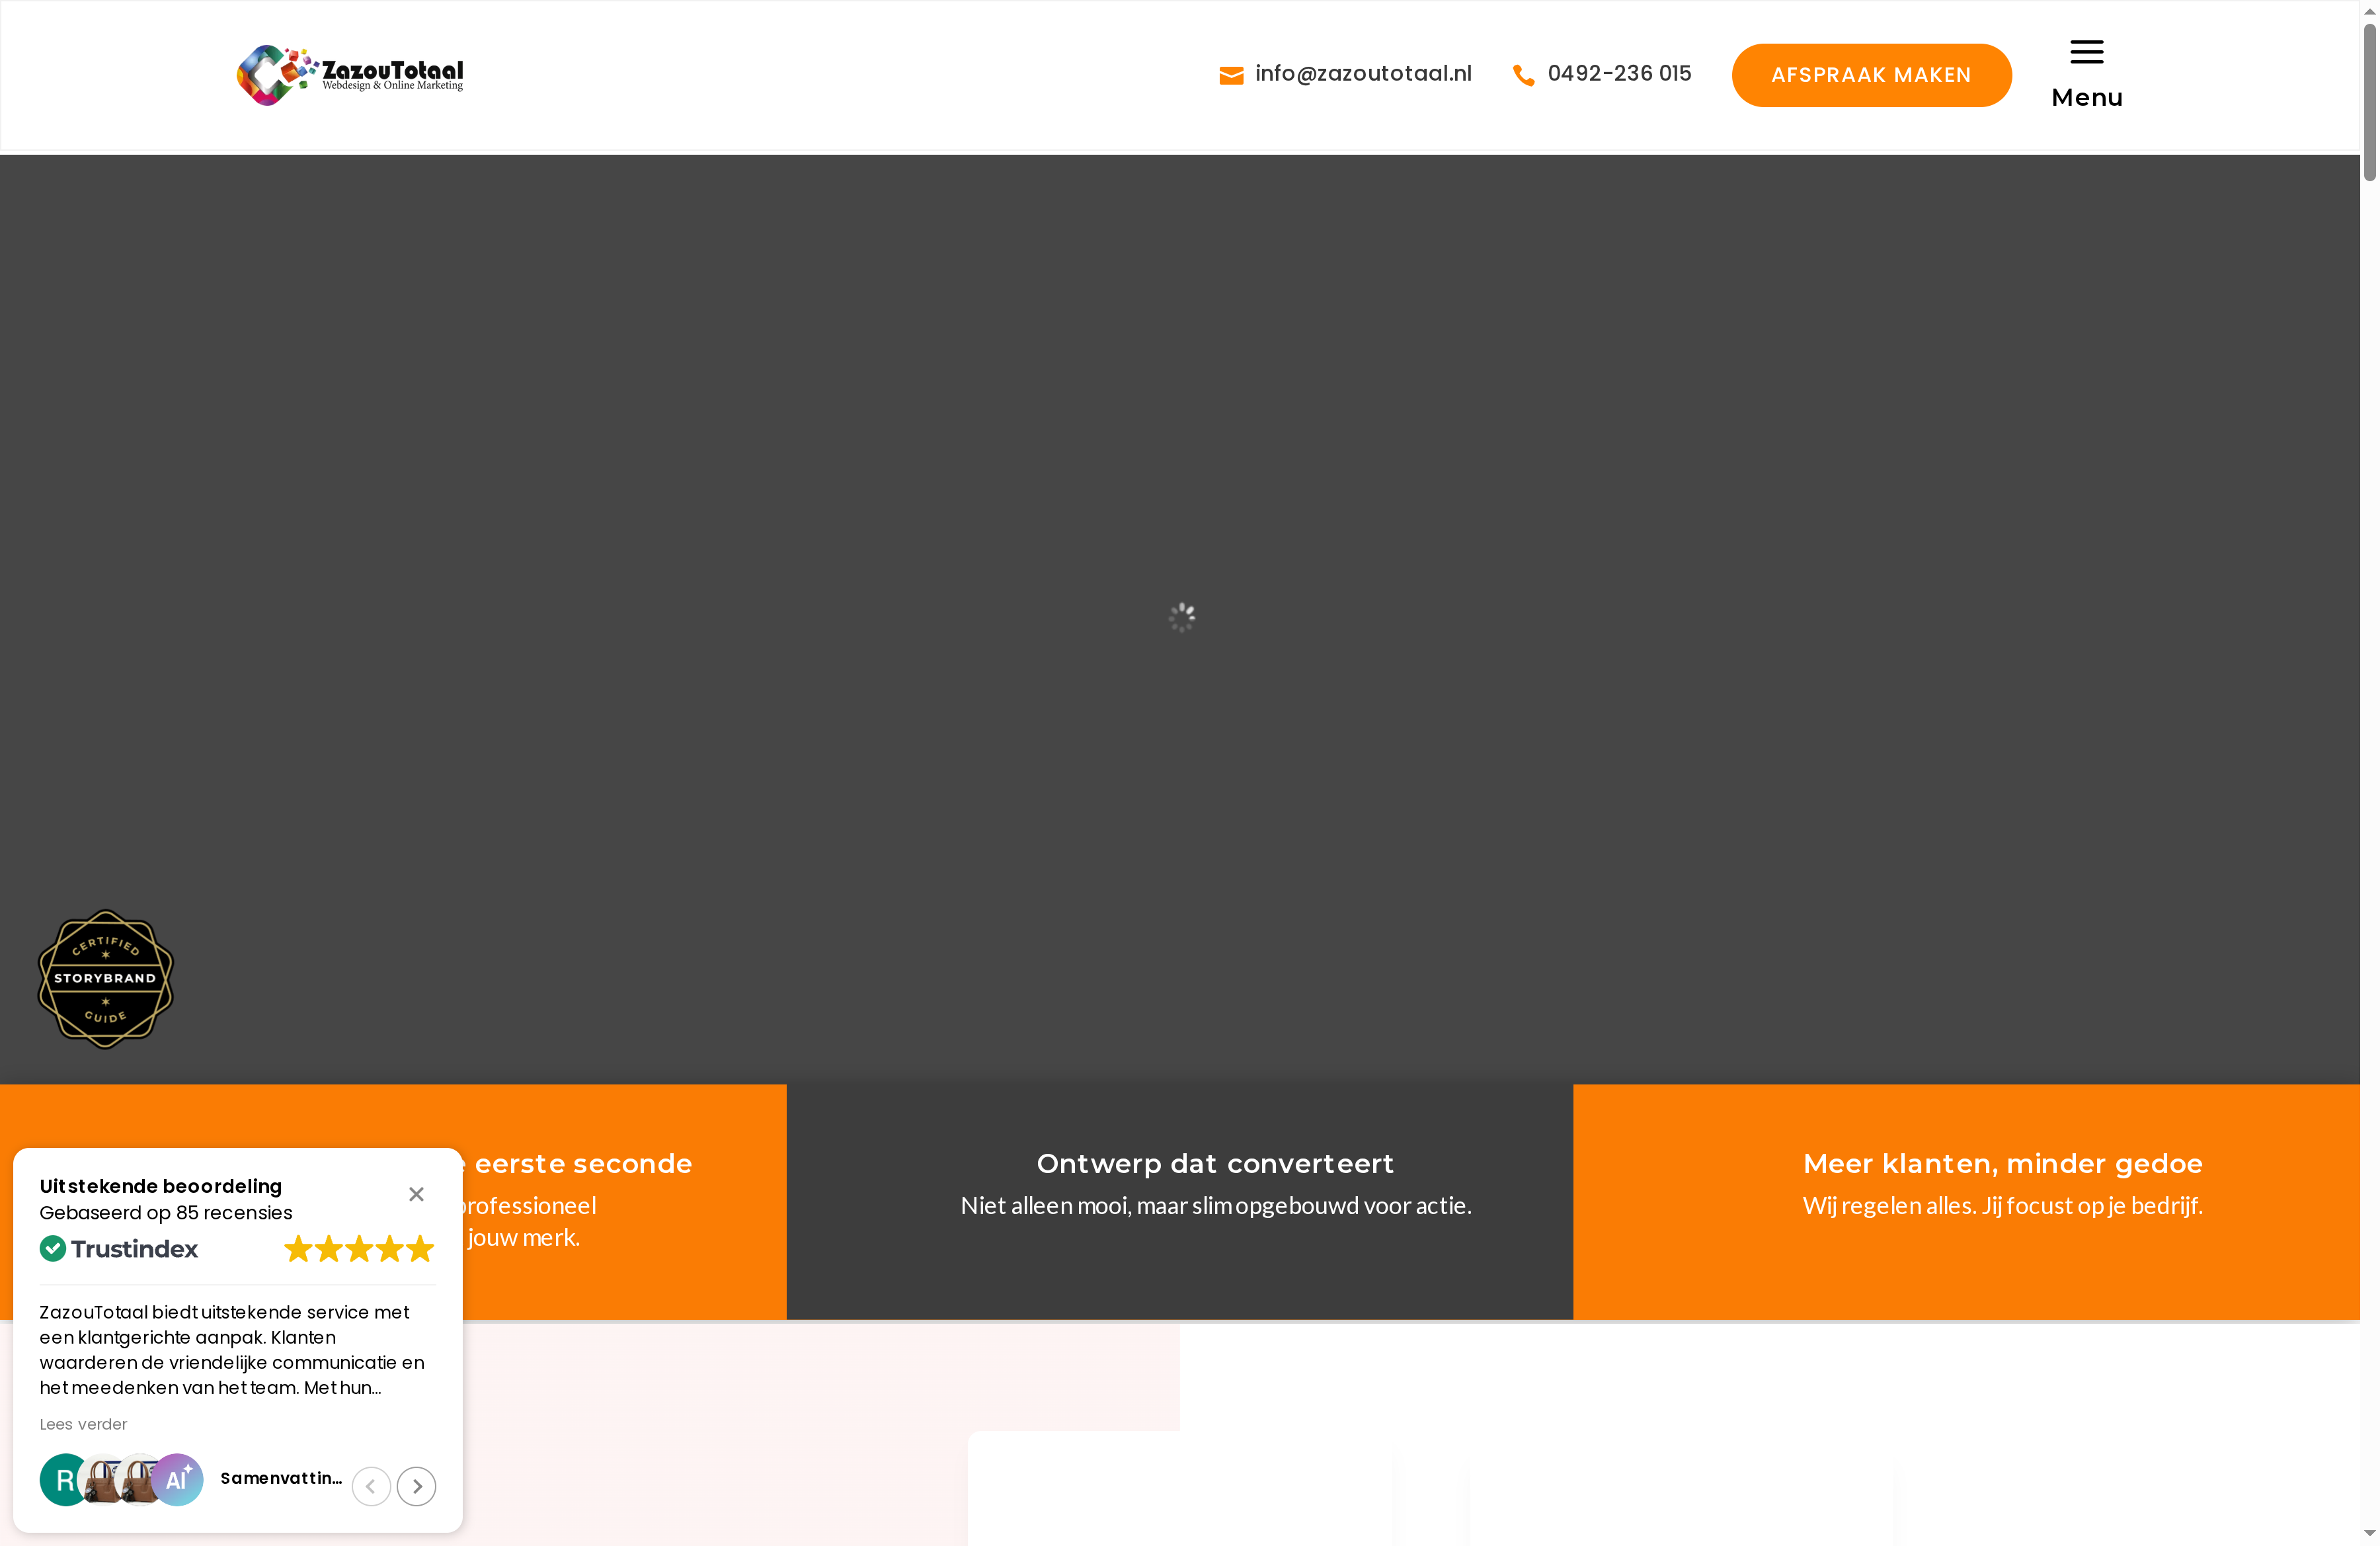Click the Ontwerp dat converteert heading
The height and width of the screenshot is (1546, 2380).
coord(1215,1163)
